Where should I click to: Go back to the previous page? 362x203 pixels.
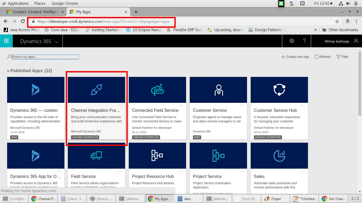coord(6,21)
